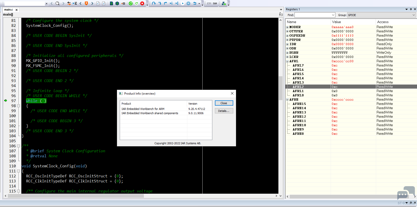Click the Break (pause) icon
This screenshot has width=417, height=207.
coord(189,4)
